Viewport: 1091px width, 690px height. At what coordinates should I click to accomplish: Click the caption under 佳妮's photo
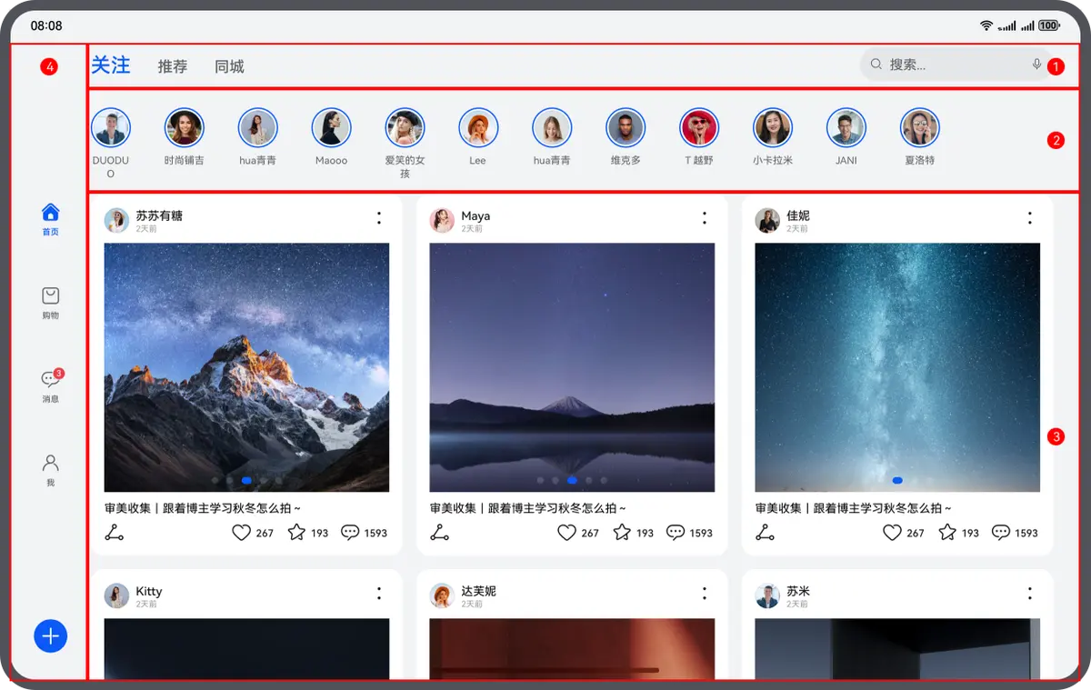point(853,508)
